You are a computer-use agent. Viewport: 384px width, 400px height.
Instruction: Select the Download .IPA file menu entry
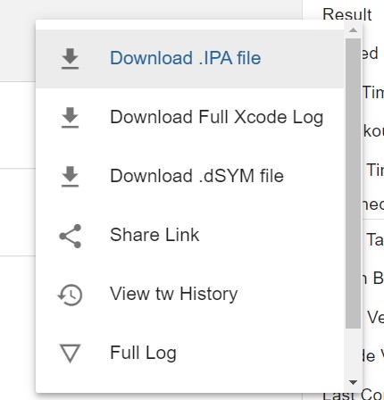pyautogui.click(x=189, y=59)
